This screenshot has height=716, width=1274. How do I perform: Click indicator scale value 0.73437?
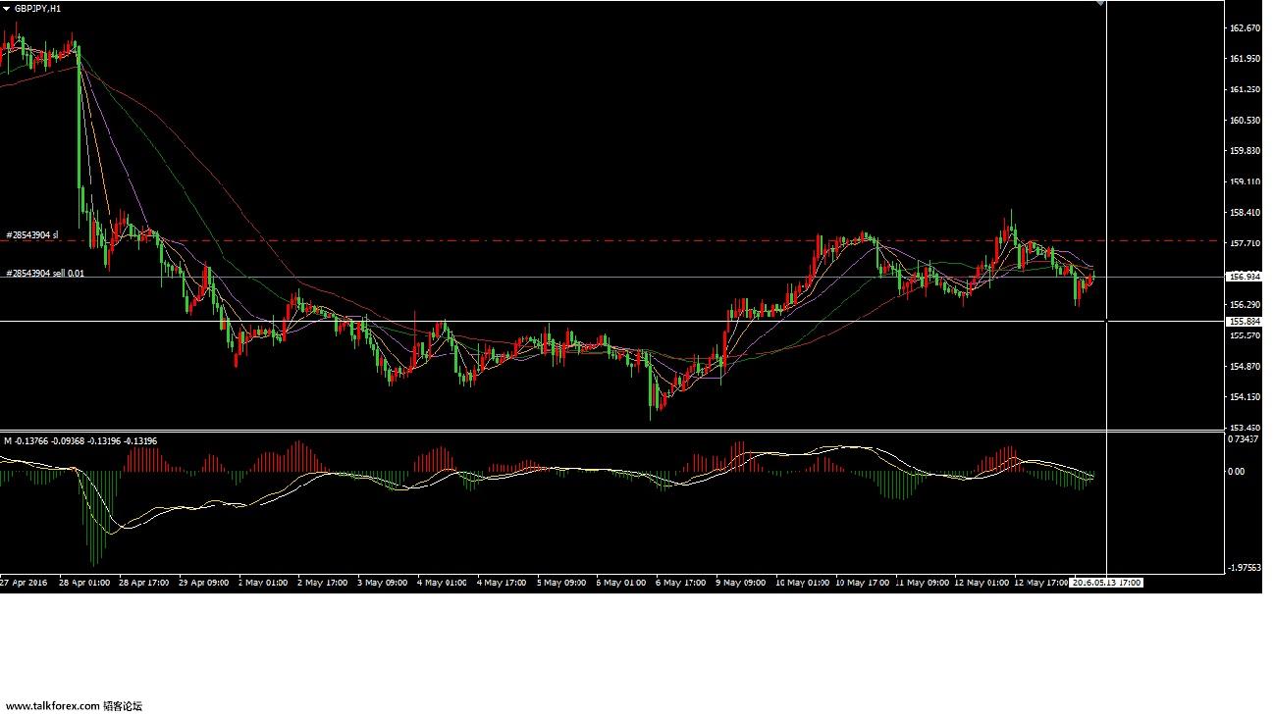pyautogui.click(x=1244, y=439)
